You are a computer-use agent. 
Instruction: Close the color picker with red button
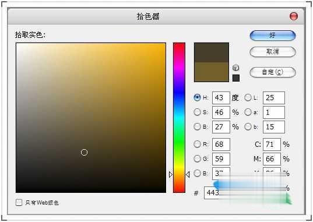(x=293, y=16)
